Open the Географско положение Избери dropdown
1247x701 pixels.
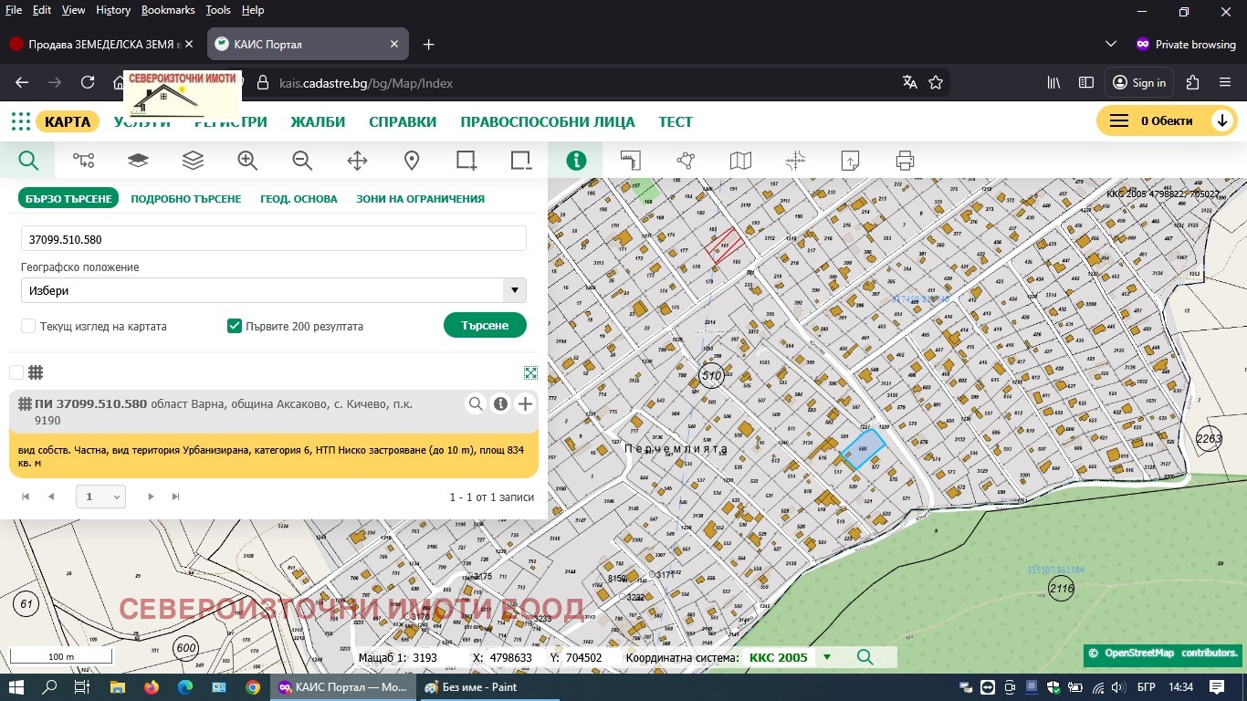pyautogui.click(x=272, y=290)
